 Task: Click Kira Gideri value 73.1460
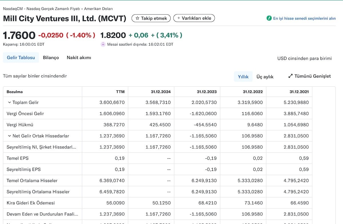pos(254,203)
